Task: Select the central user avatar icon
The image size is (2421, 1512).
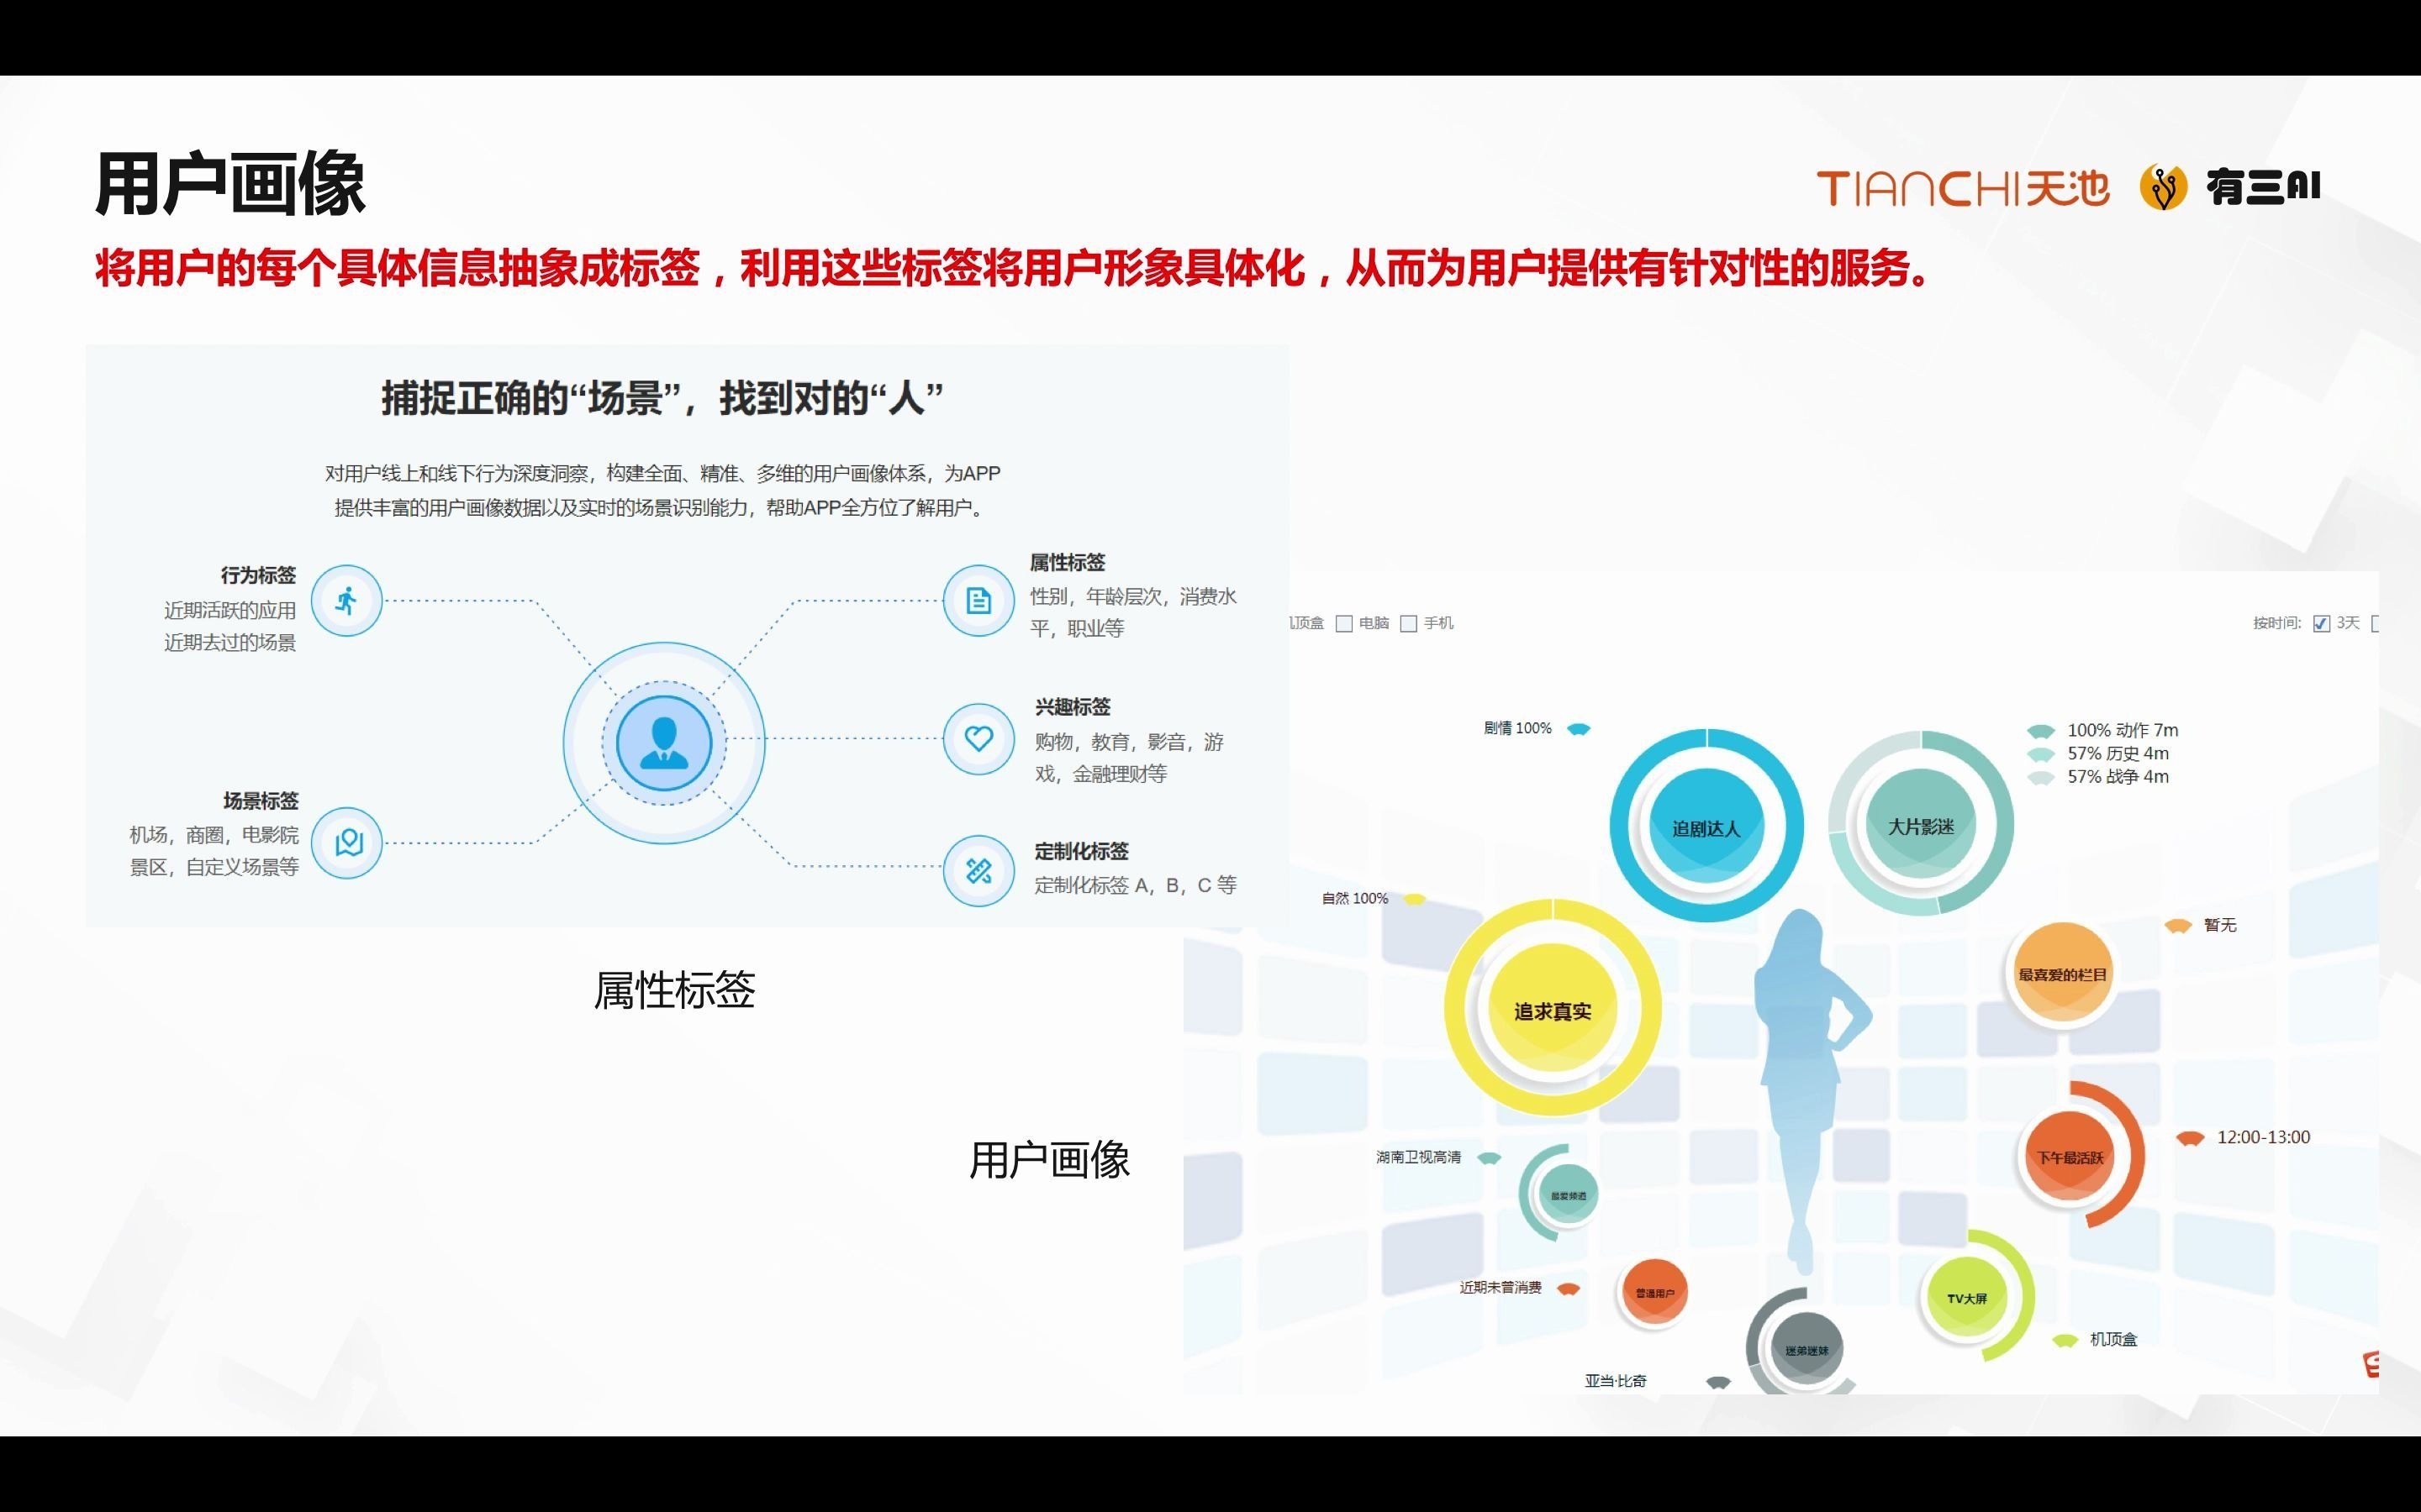Action: (663, 741)
